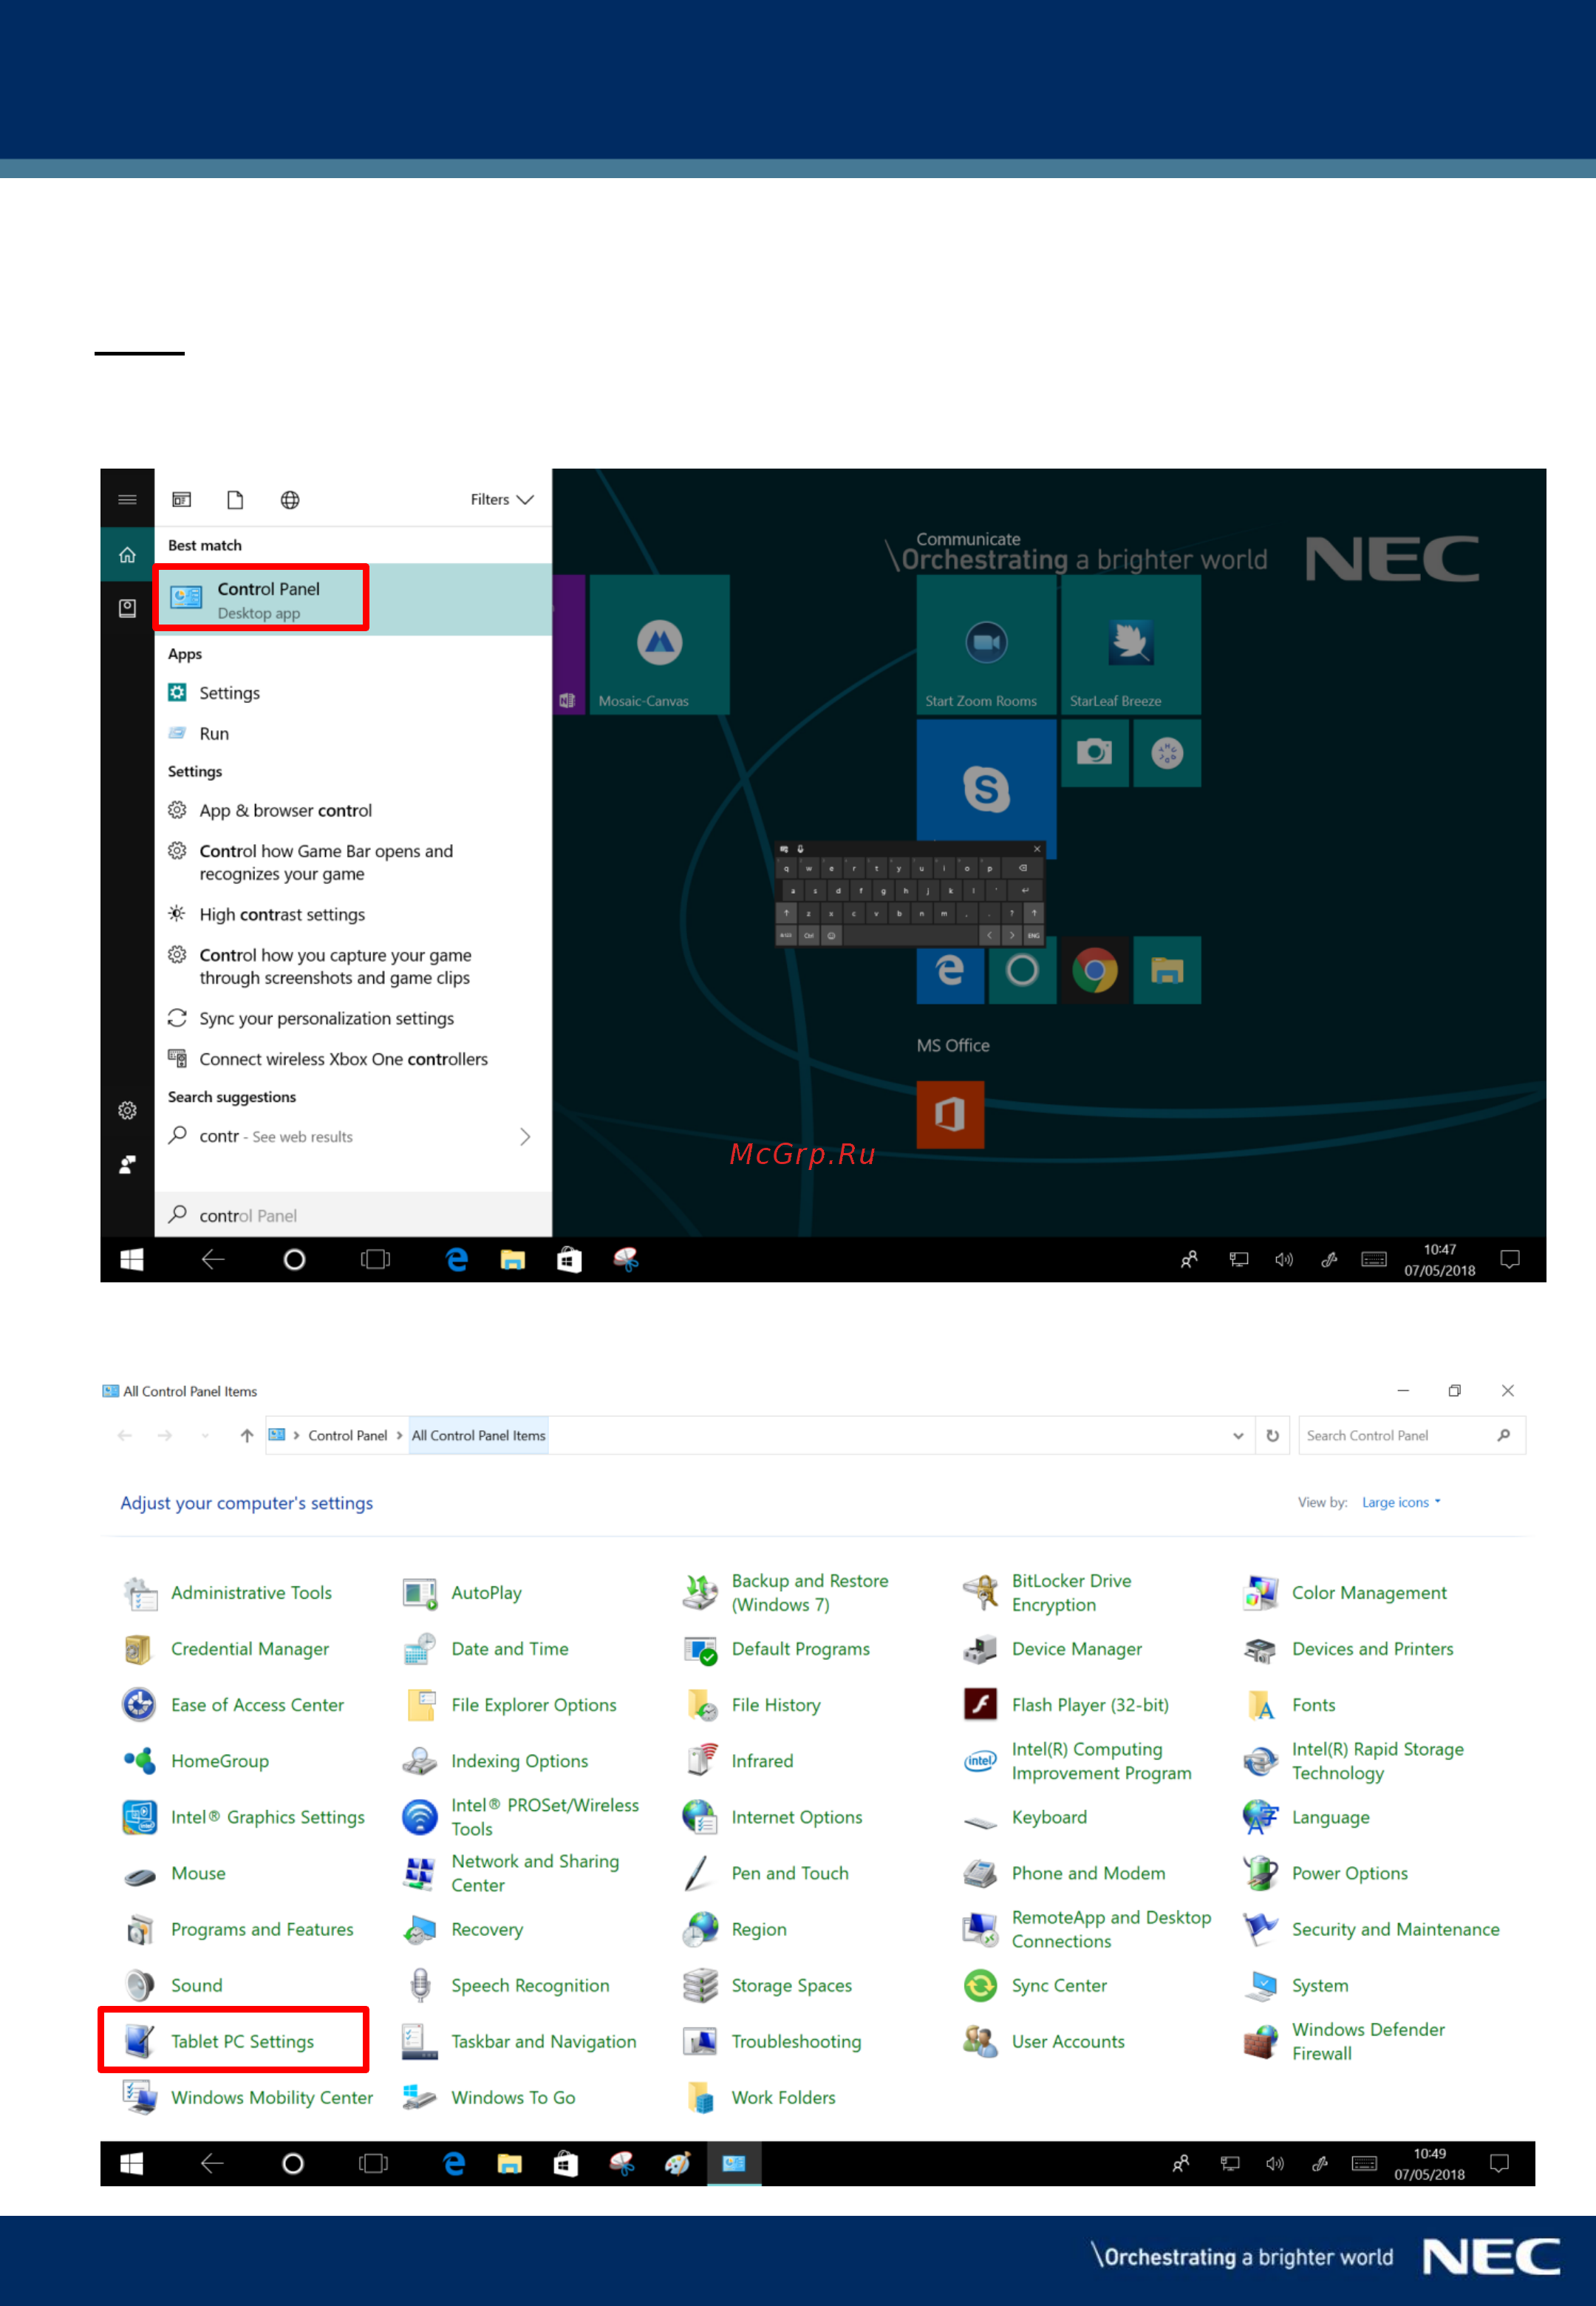The width and height of the screenshot is (1596, 2306).
Task: Open the Start Zoom Rooms tile
Action: tap(986, 645)
